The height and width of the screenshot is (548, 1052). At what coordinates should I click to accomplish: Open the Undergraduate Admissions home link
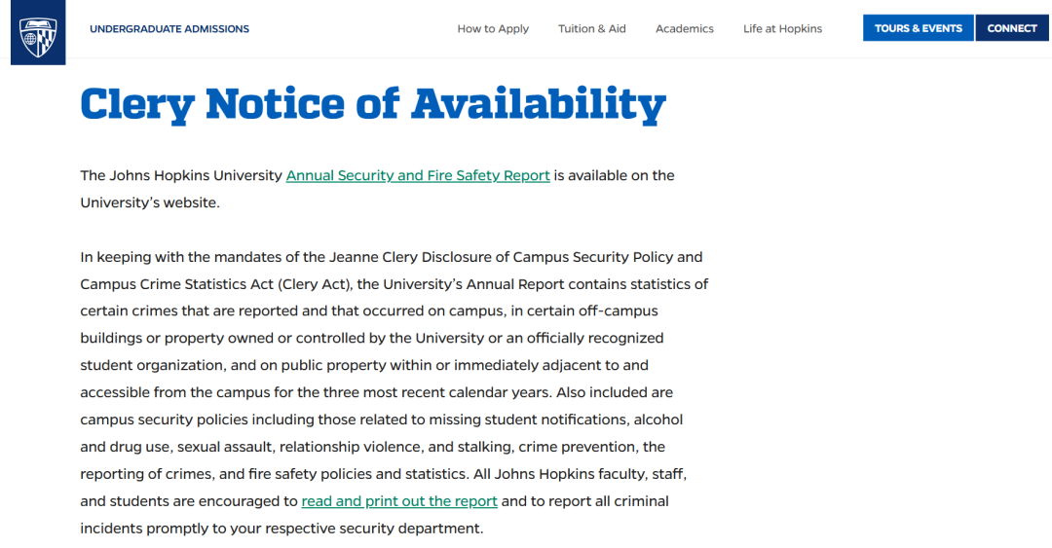pos(169,29)
